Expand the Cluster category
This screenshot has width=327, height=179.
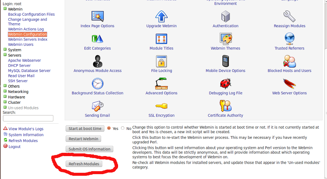pos(5,102)
